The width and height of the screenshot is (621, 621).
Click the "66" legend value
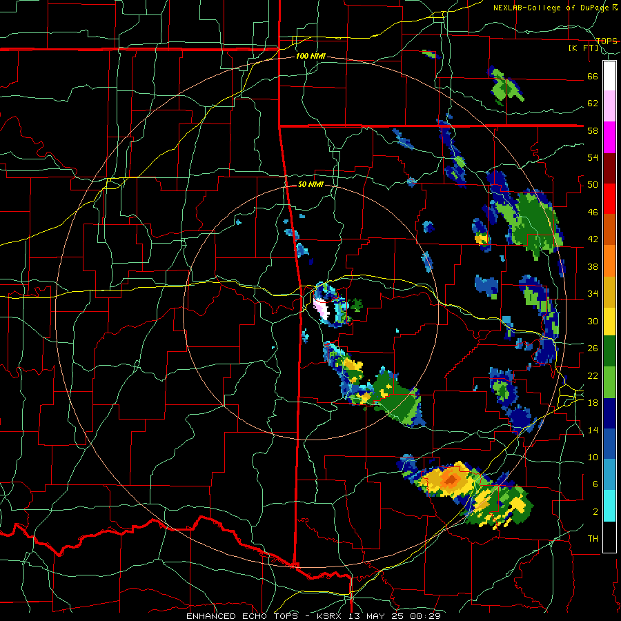tap(593, 77)
